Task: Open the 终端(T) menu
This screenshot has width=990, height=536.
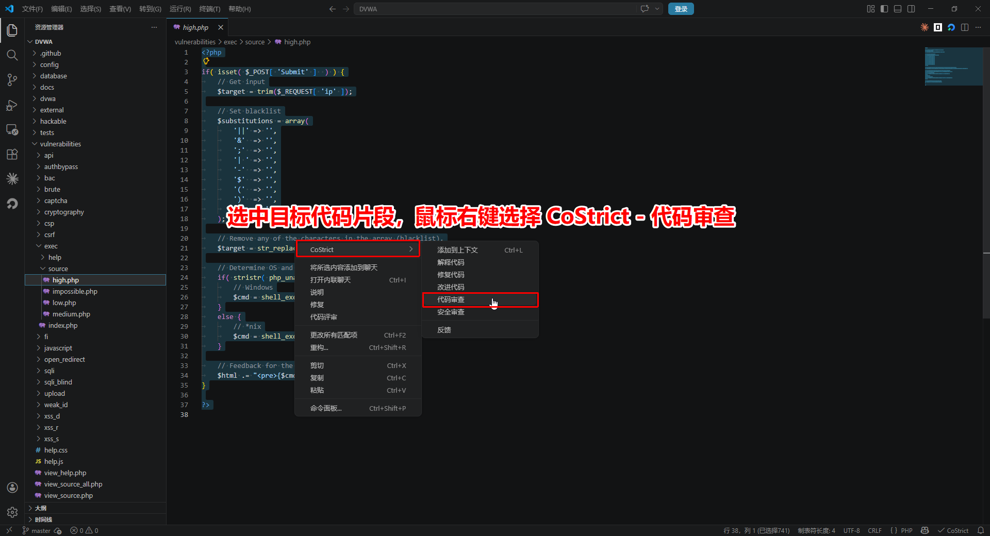Action: point(209,9)
